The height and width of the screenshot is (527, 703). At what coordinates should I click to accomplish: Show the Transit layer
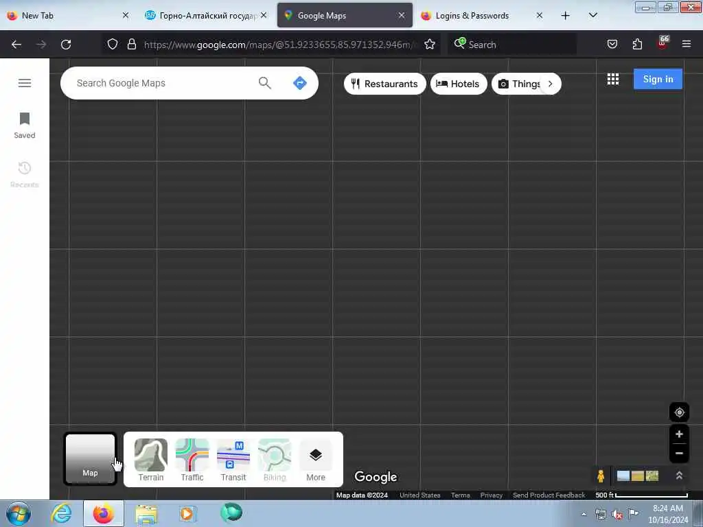click(233, 460)
